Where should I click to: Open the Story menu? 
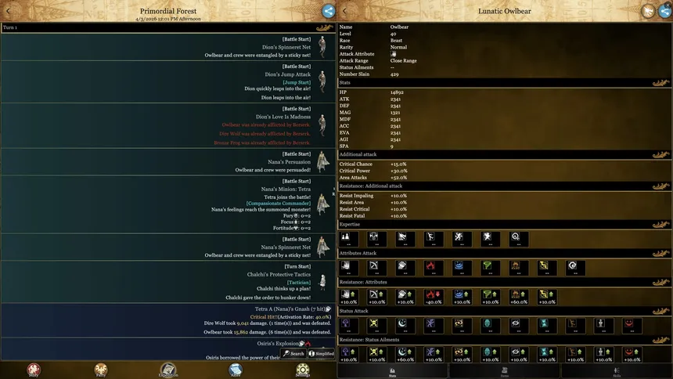34,370
